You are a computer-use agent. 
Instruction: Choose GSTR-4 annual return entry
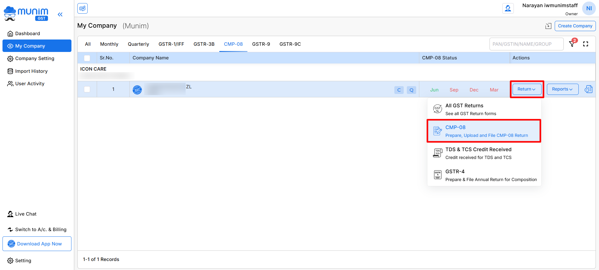(484, 175)
